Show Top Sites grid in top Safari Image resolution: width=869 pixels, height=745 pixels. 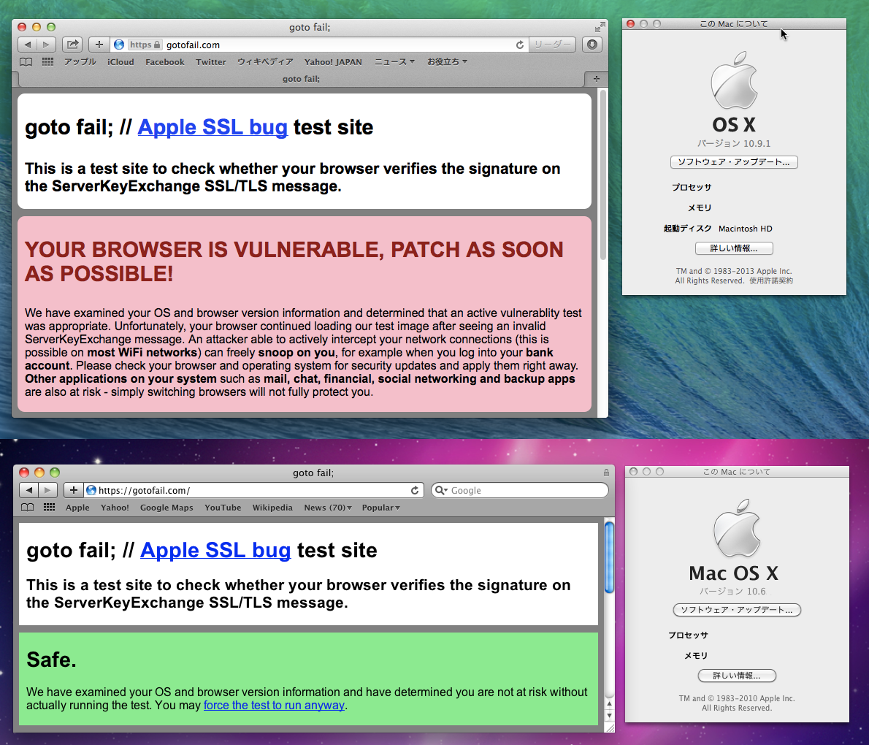(x=47, y=62)
